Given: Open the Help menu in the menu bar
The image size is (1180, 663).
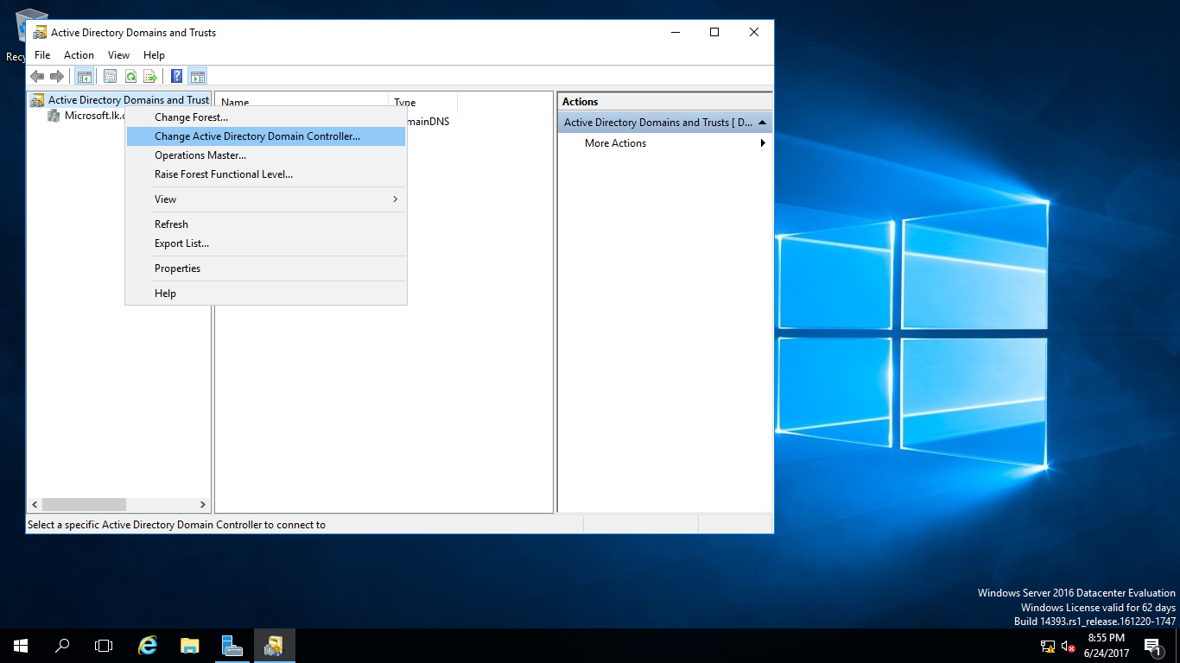Looking at the screenshot, I should click(154, 55).
